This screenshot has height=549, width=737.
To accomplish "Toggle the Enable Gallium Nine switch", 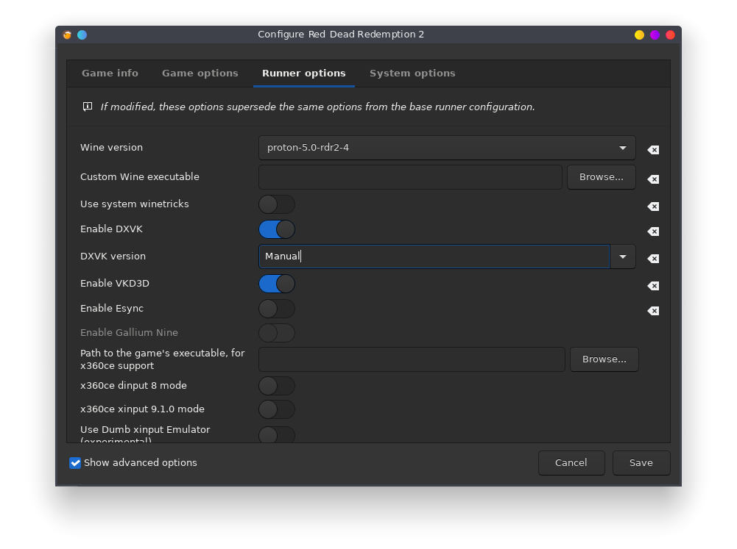I will tap(277, 333).
